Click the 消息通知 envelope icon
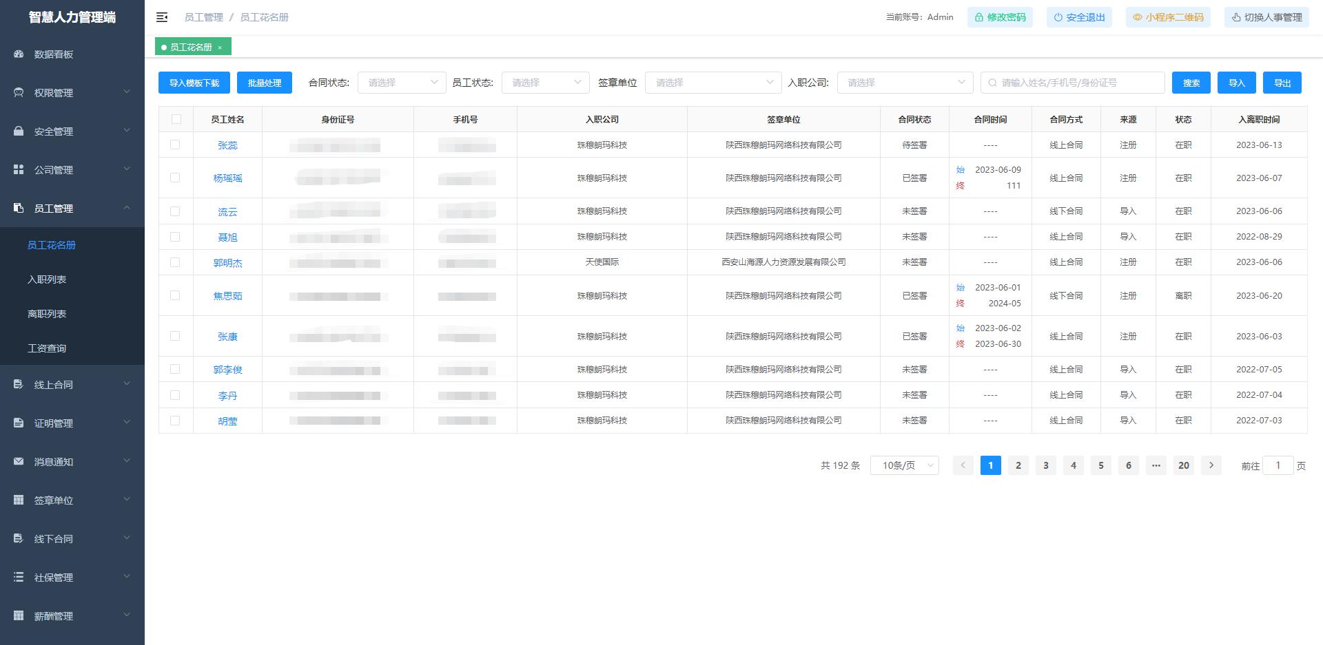 pos(17,462)
